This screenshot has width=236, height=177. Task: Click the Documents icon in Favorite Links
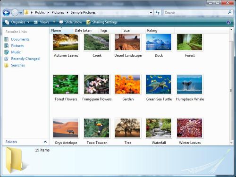point(7,39)
